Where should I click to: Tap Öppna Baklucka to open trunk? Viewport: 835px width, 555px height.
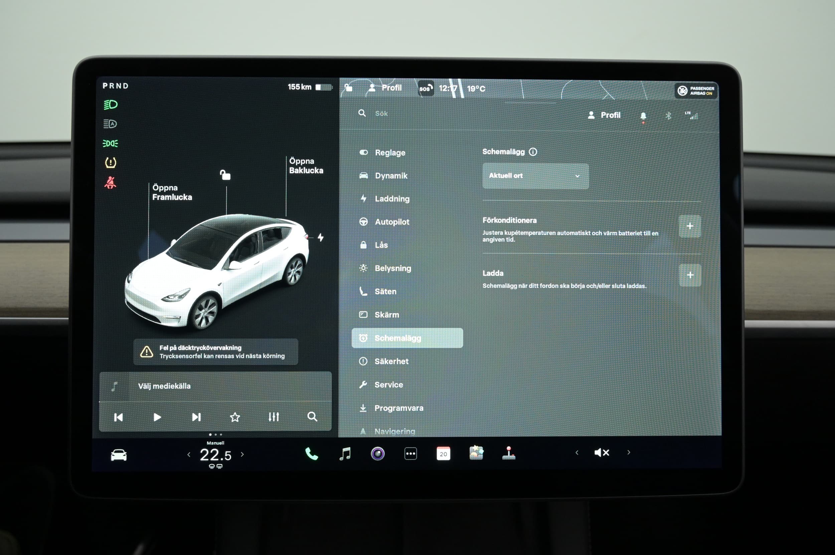[306, 166]
